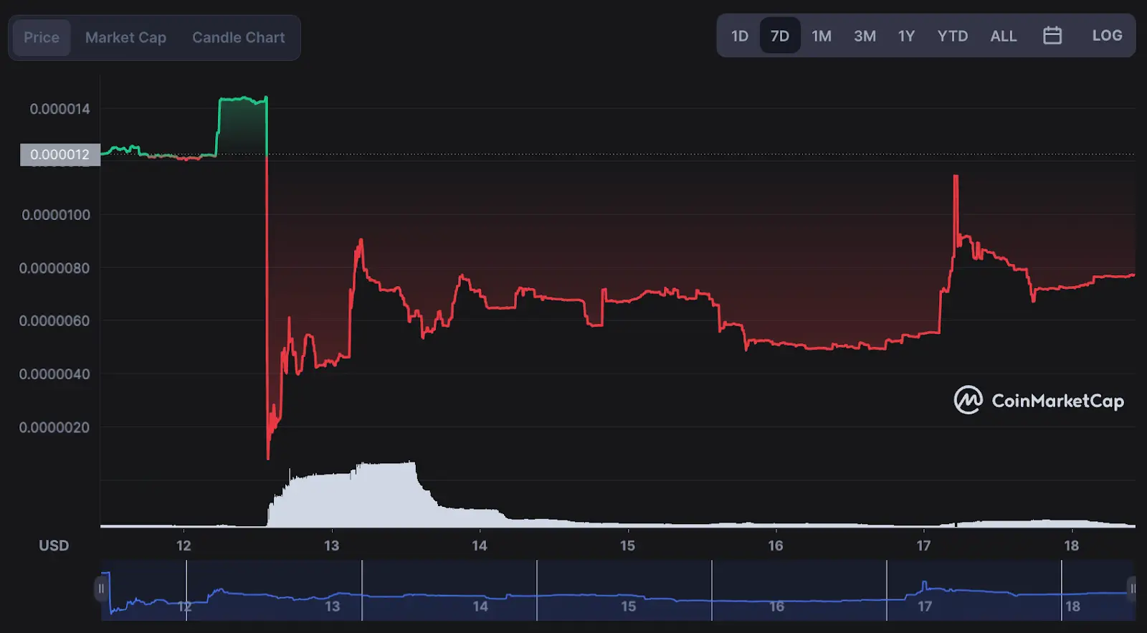Click the price spike peak on day 17
1147x633 pixels.
(x=956, y=177)
